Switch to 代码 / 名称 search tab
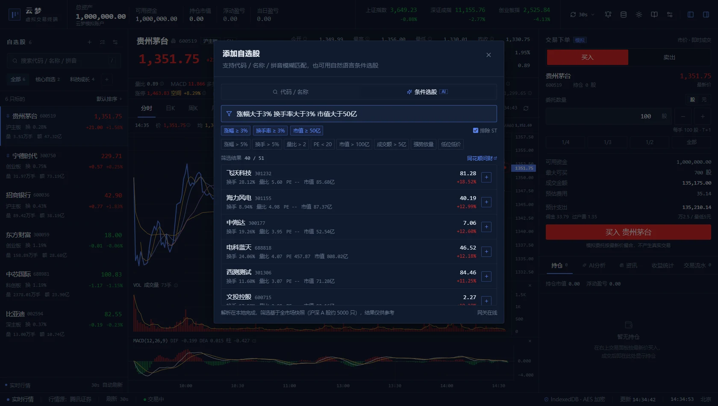The width and height of the screenshot is (718, 406). coord(291,92)
